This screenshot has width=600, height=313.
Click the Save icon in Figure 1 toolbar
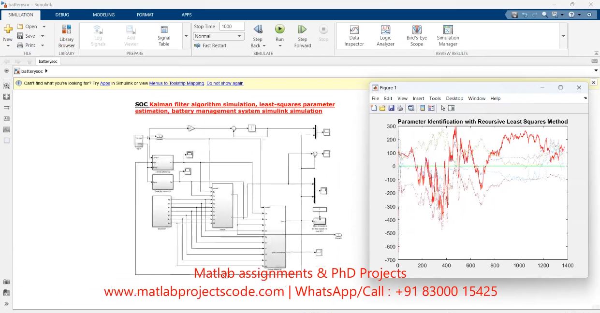(x=391, y=108)
